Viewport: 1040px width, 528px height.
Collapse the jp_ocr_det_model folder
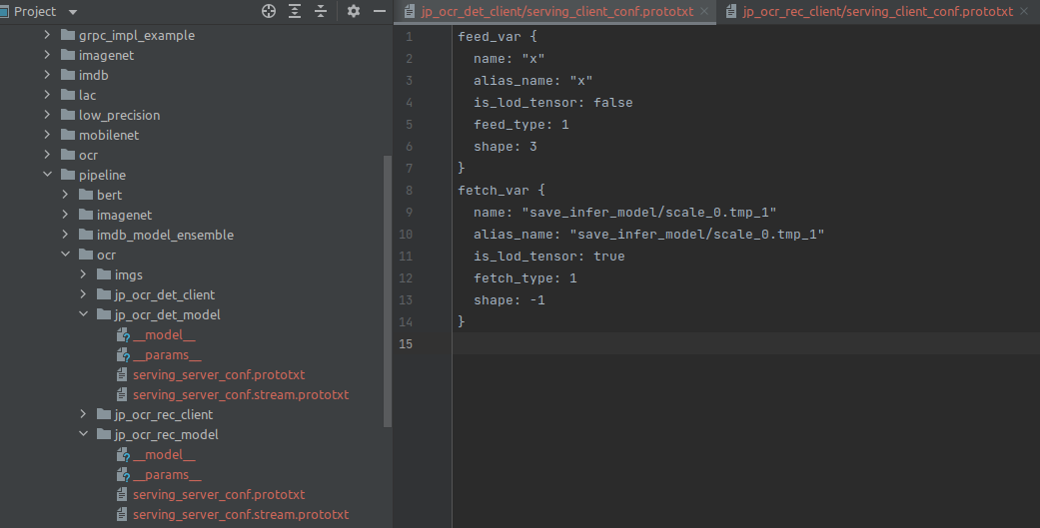pos(83,314)
